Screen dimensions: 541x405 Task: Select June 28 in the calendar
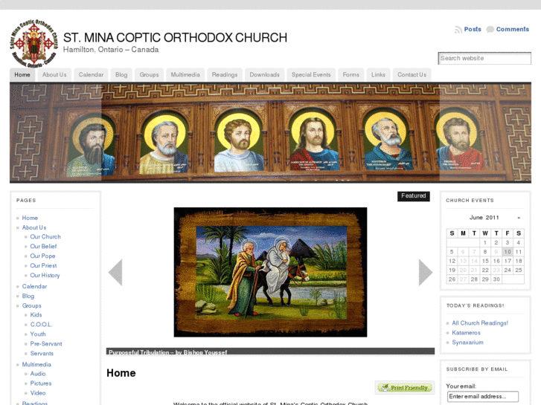click(x=474, y=279)
